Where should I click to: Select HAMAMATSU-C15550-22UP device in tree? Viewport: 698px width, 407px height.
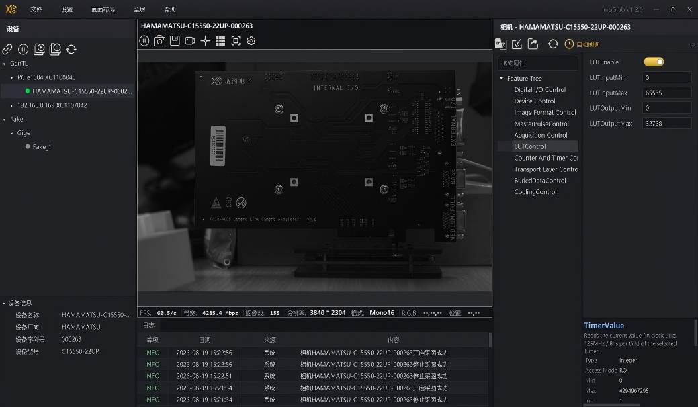[x=82, y=91]
